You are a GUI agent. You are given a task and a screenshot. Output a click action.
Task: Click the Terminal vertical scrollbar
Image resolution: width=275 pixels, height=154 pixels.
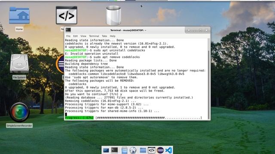[x=209, y=79]
